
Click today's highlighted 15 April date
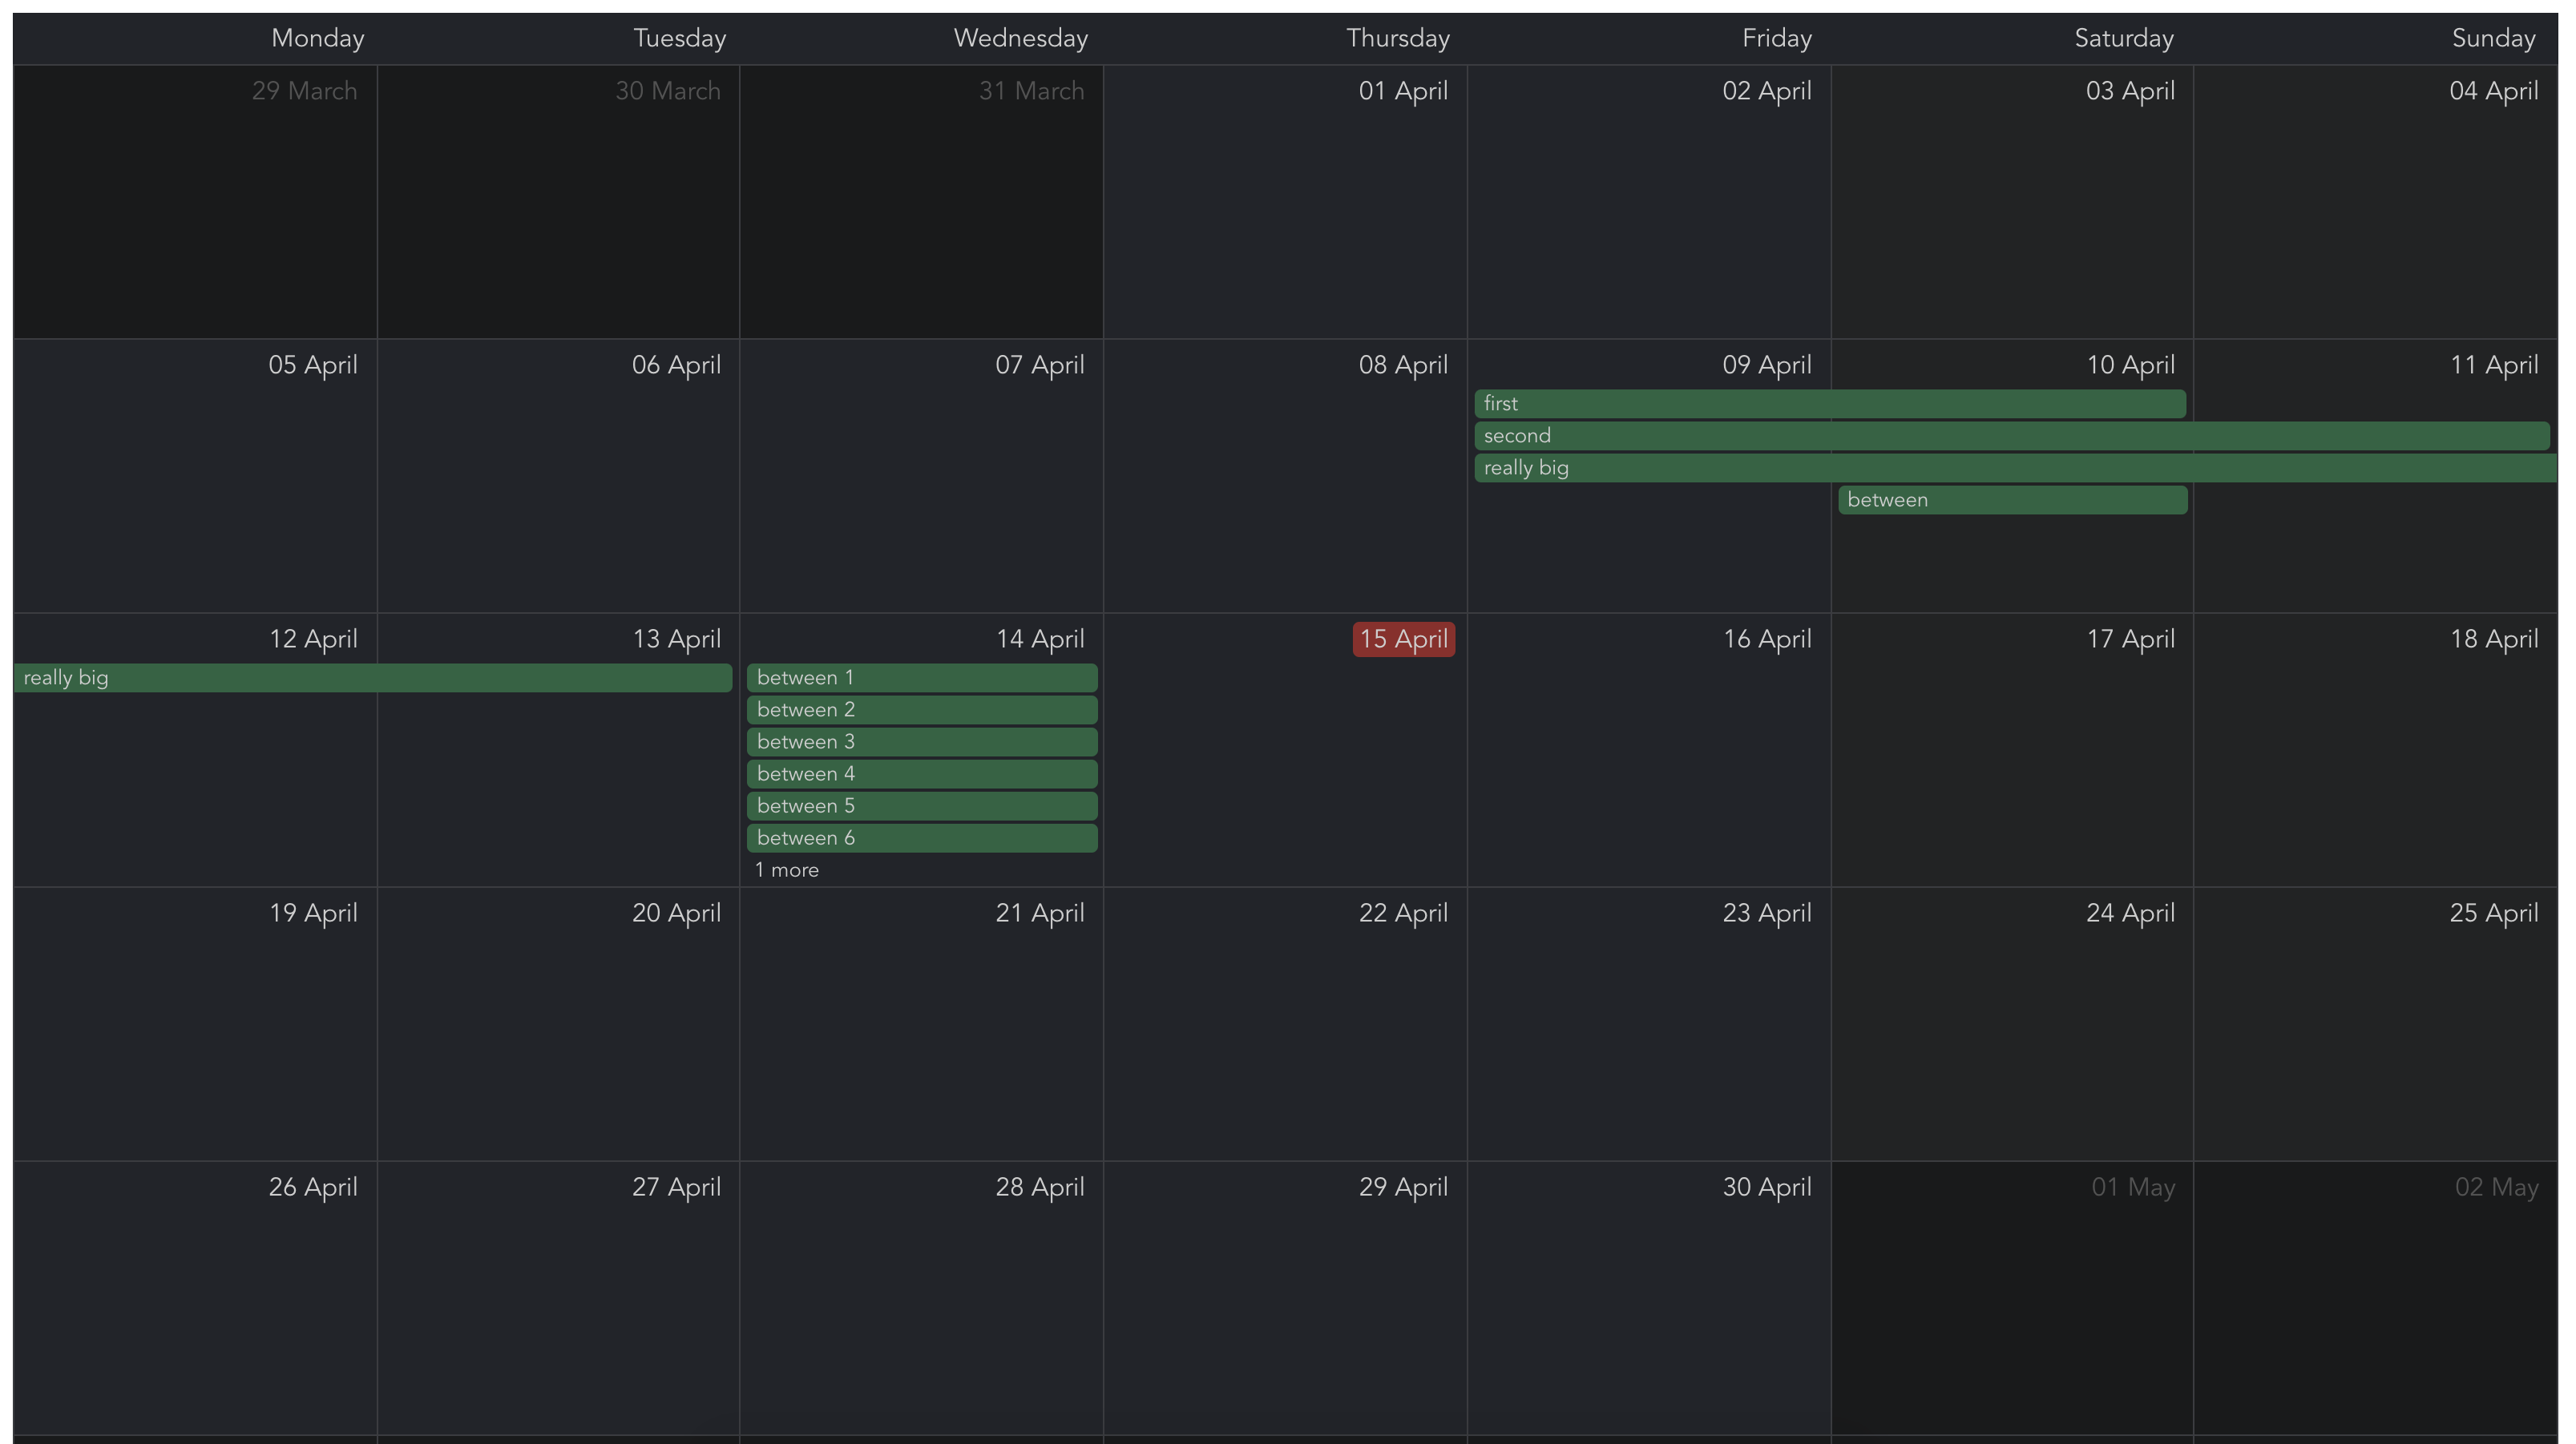tap(1403, 639)
